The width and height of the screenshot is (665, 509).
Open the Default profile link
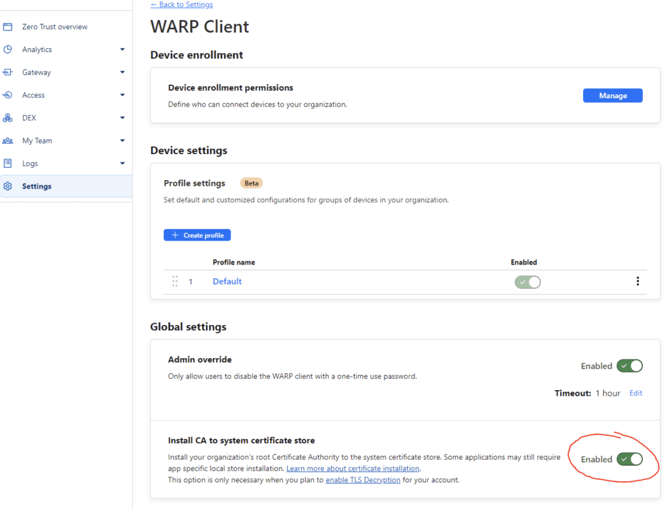click(227, 281)
